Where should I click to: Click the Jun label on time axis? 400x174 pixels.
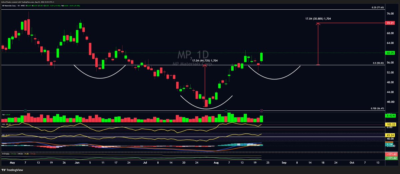pyautogui.click(x=77, y=163)
